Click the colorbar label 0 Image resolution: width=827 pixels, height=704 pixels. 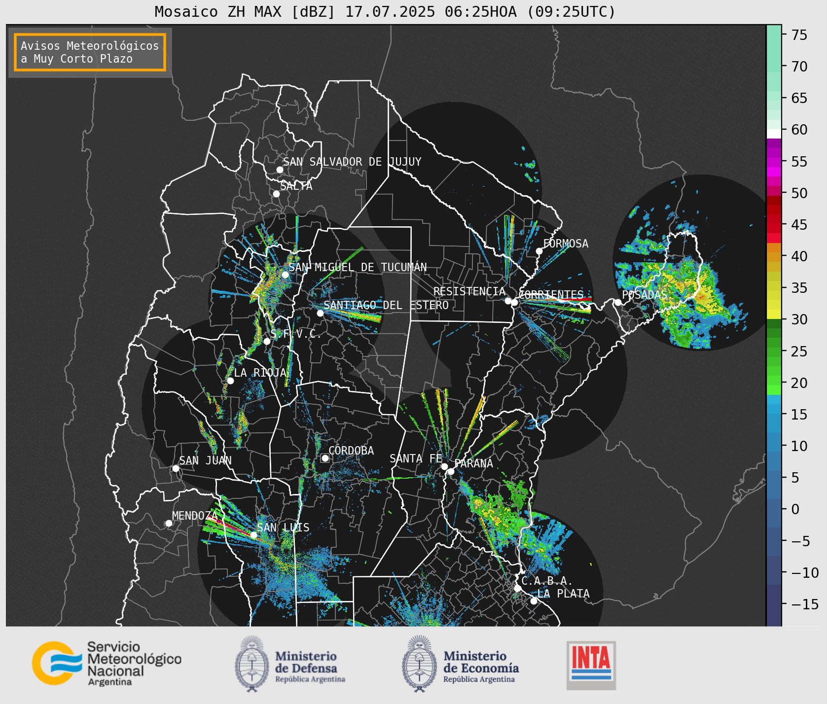795,509
